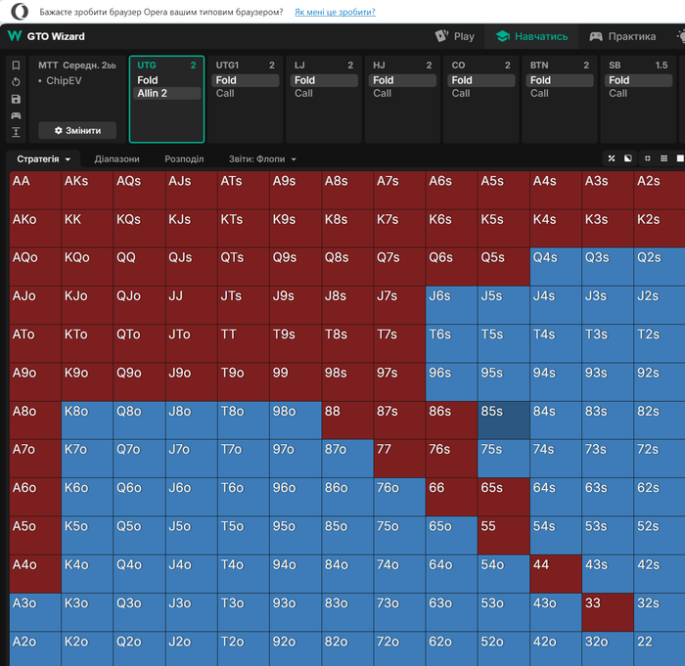Click the solid square view icon
Screen dimensions: 685x666
pyautogui.click(x=680, y=158)
